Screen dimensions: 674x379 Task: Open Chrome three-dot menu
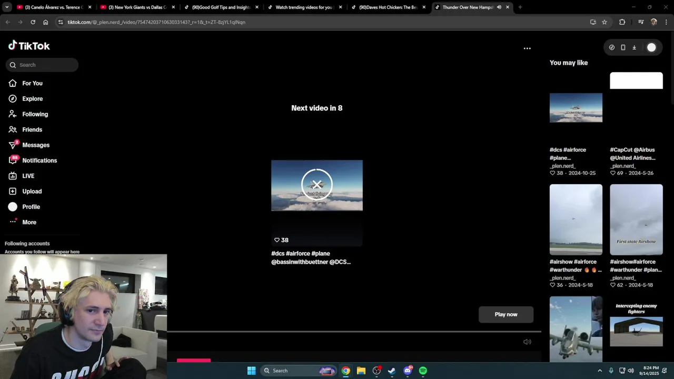[666, 22]
